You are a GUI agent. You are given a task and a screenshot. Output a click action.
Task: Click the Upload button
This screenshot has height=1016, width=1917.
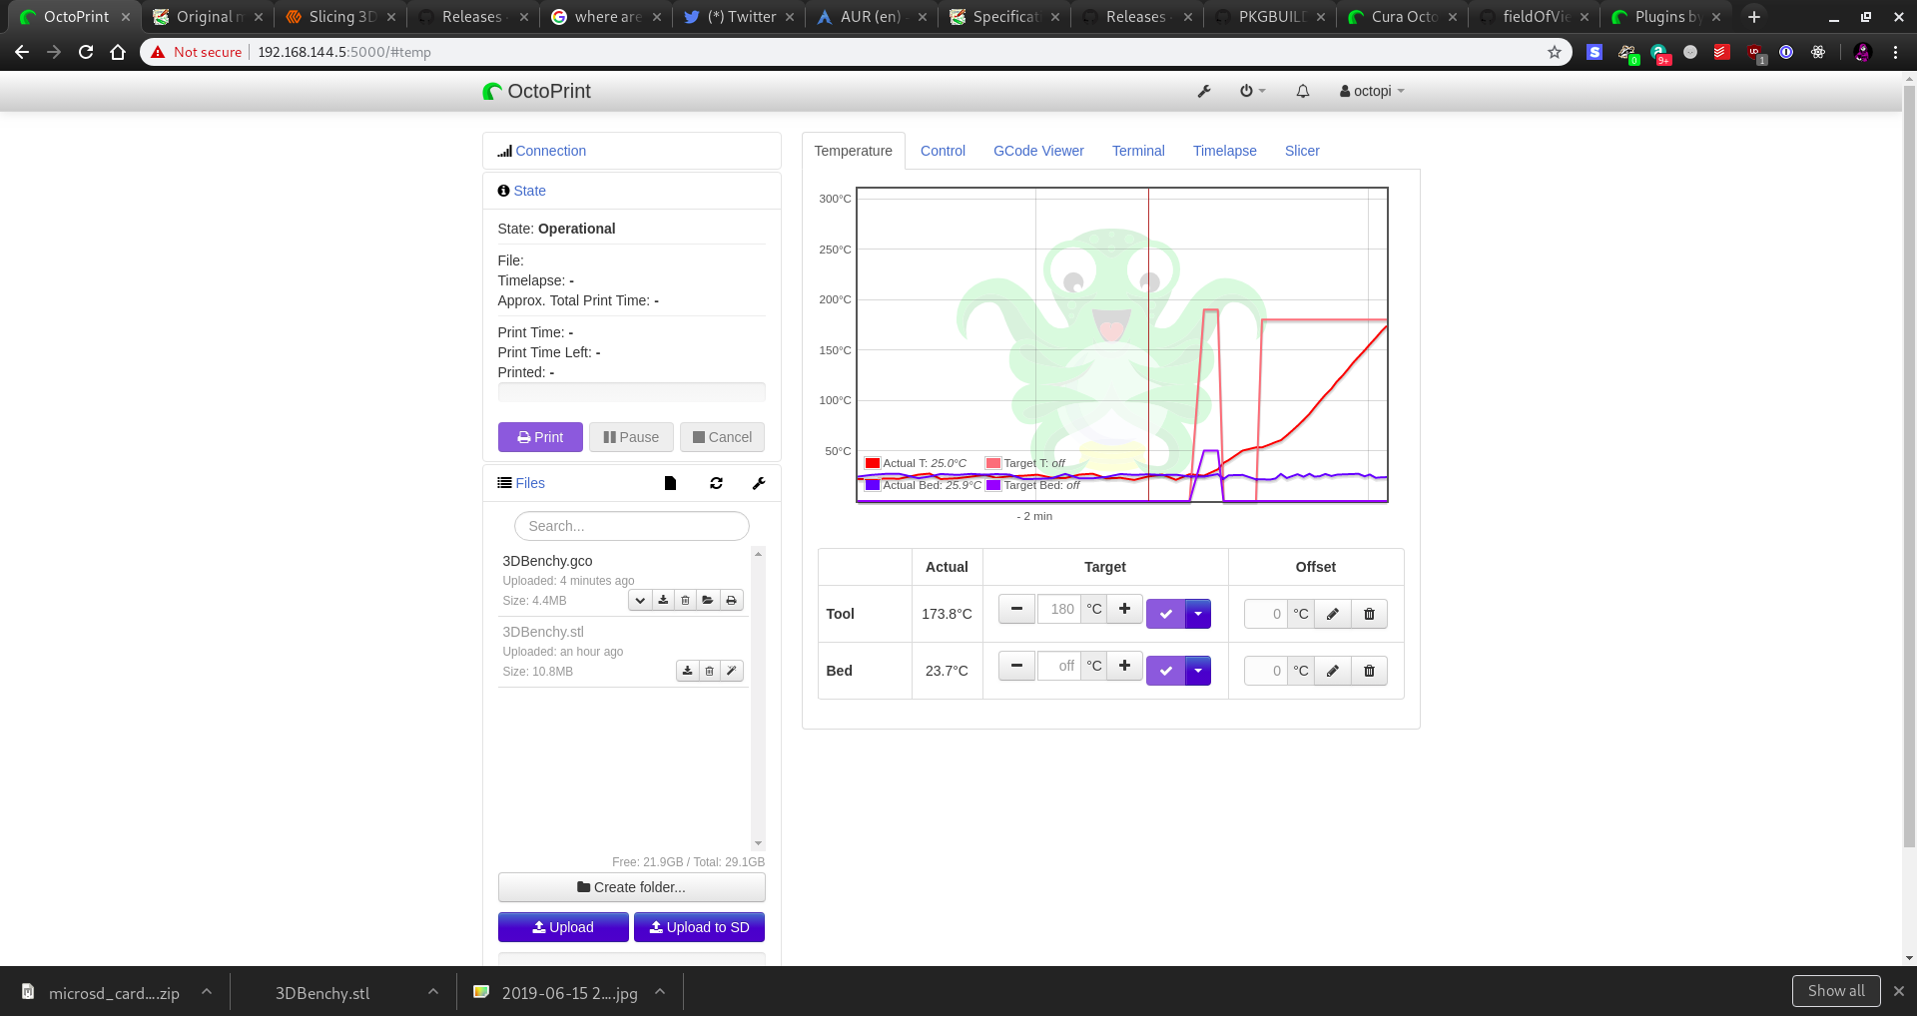[x=563, y=927]
